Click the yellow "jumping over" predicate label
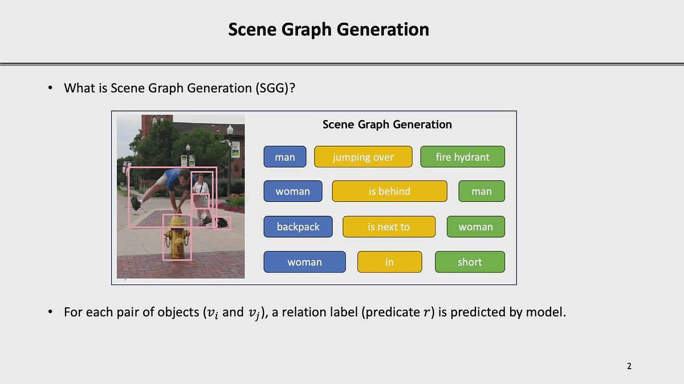The height and width of the screenshot is (384, 684). click(363, 157)
